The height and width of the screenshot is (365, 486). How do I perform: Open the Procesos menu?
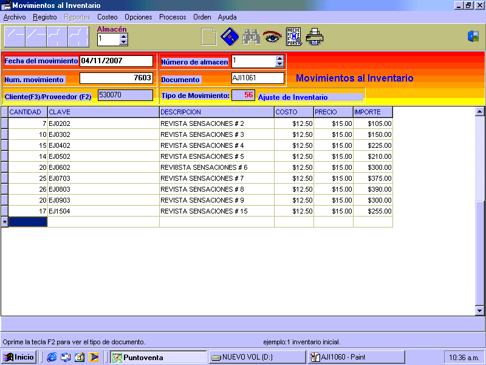point(173,17)
